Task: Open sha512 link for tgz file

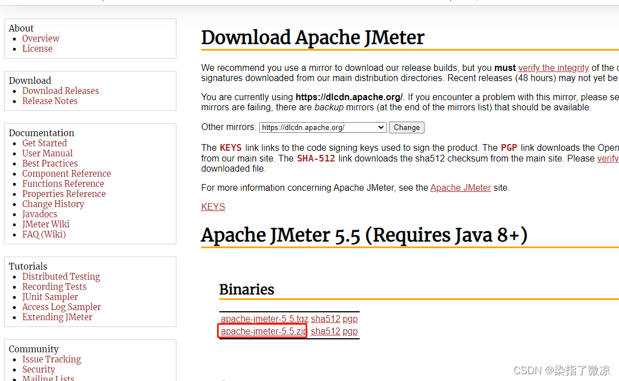Action: (325, 319)
